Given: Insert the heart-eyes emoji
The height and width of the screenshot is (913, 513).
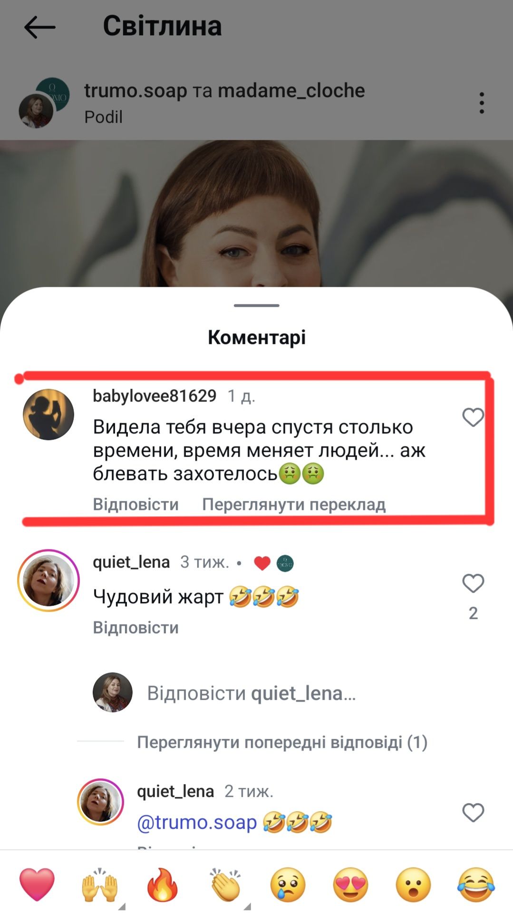Looking at the screenshot, I should tap(350, 884).
